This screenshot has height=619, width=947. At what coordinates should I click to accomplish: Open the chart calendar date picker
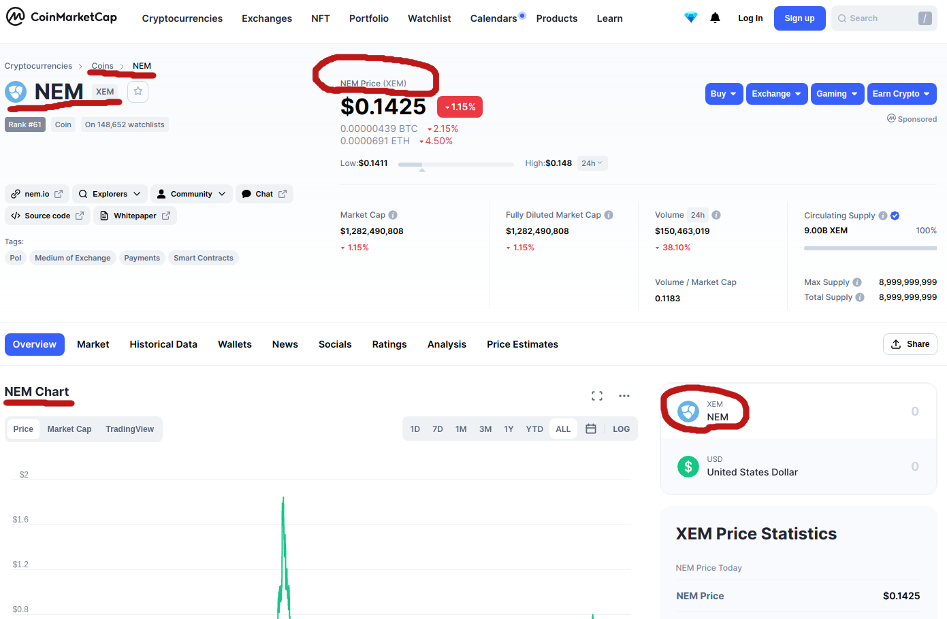(591, 429)
